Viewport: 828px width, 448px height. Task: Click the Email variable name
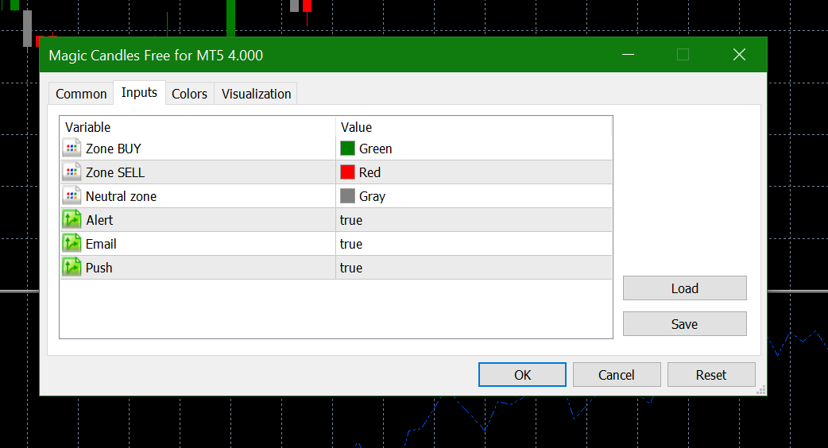click(x=101, y=244)
